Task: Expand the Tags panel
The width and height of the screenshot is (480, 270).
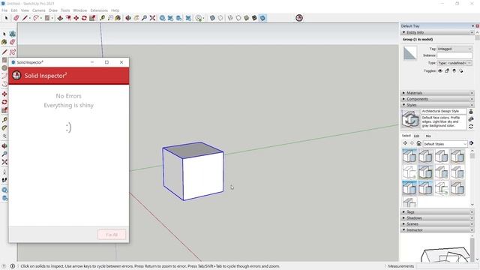Action: pyautogui.click(x=403, y=211)
